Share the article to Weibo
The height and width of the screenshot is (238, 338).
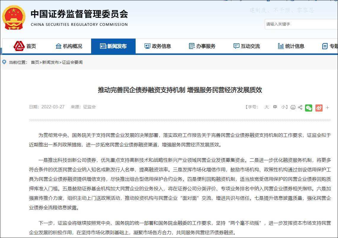(319, 108)
